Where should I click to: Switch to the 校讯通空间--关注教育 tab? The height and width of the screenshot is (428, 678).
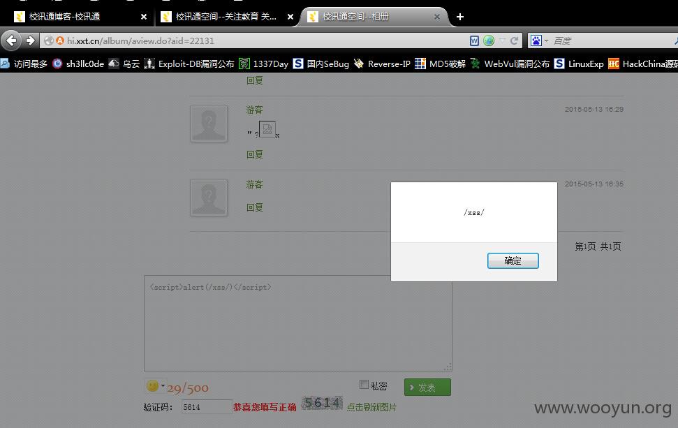(226, 17)
